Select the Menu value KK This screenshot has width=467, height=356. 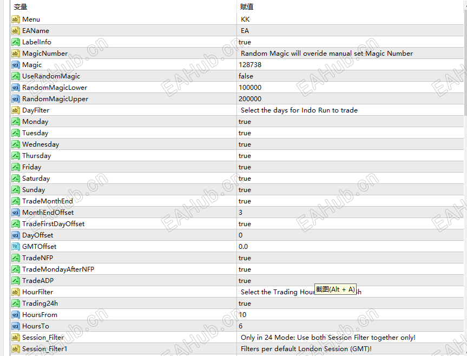245,19
